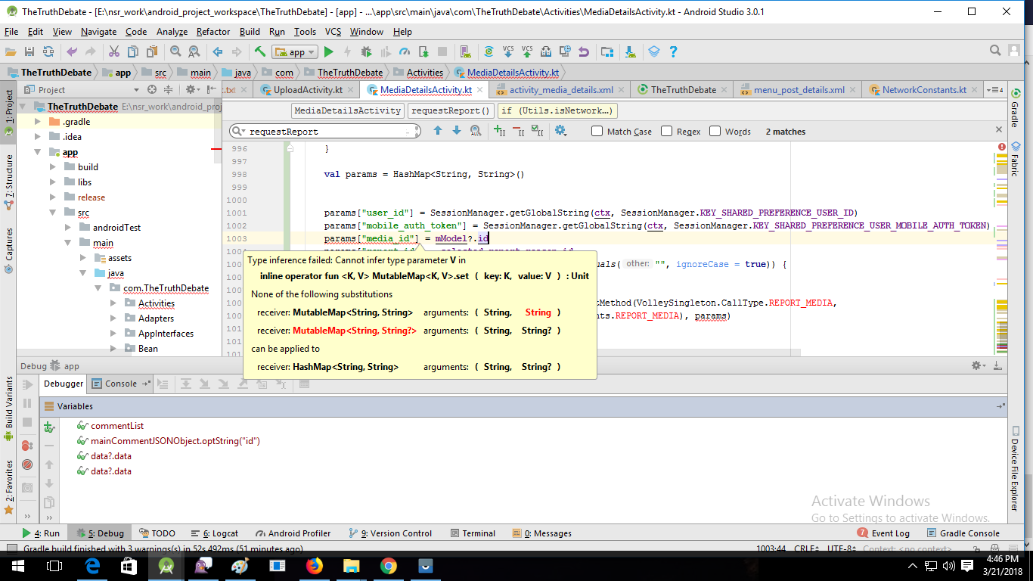1033x581 pixels.
Task: Run app with the green play icon
Action: pos(328,51)
